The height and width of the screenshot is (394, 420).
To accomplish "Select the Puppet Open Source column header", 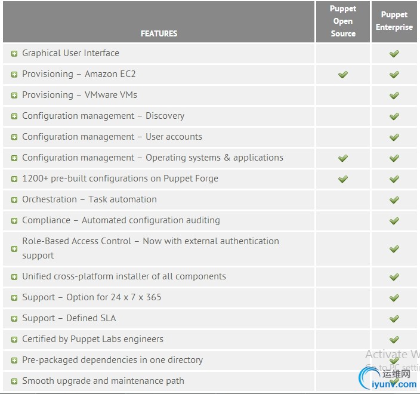I will (x=343, y=21).
